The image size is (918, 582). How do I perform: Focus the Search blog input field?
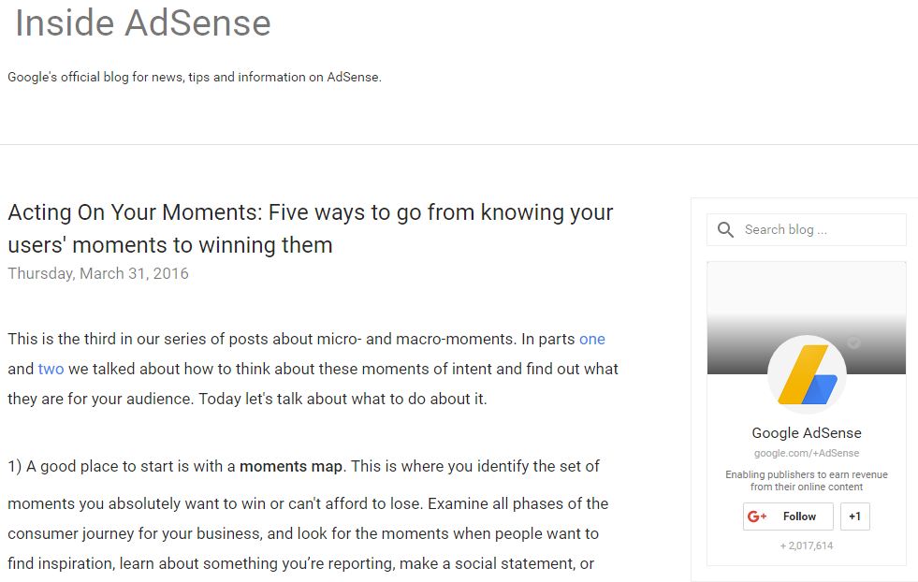820,229
